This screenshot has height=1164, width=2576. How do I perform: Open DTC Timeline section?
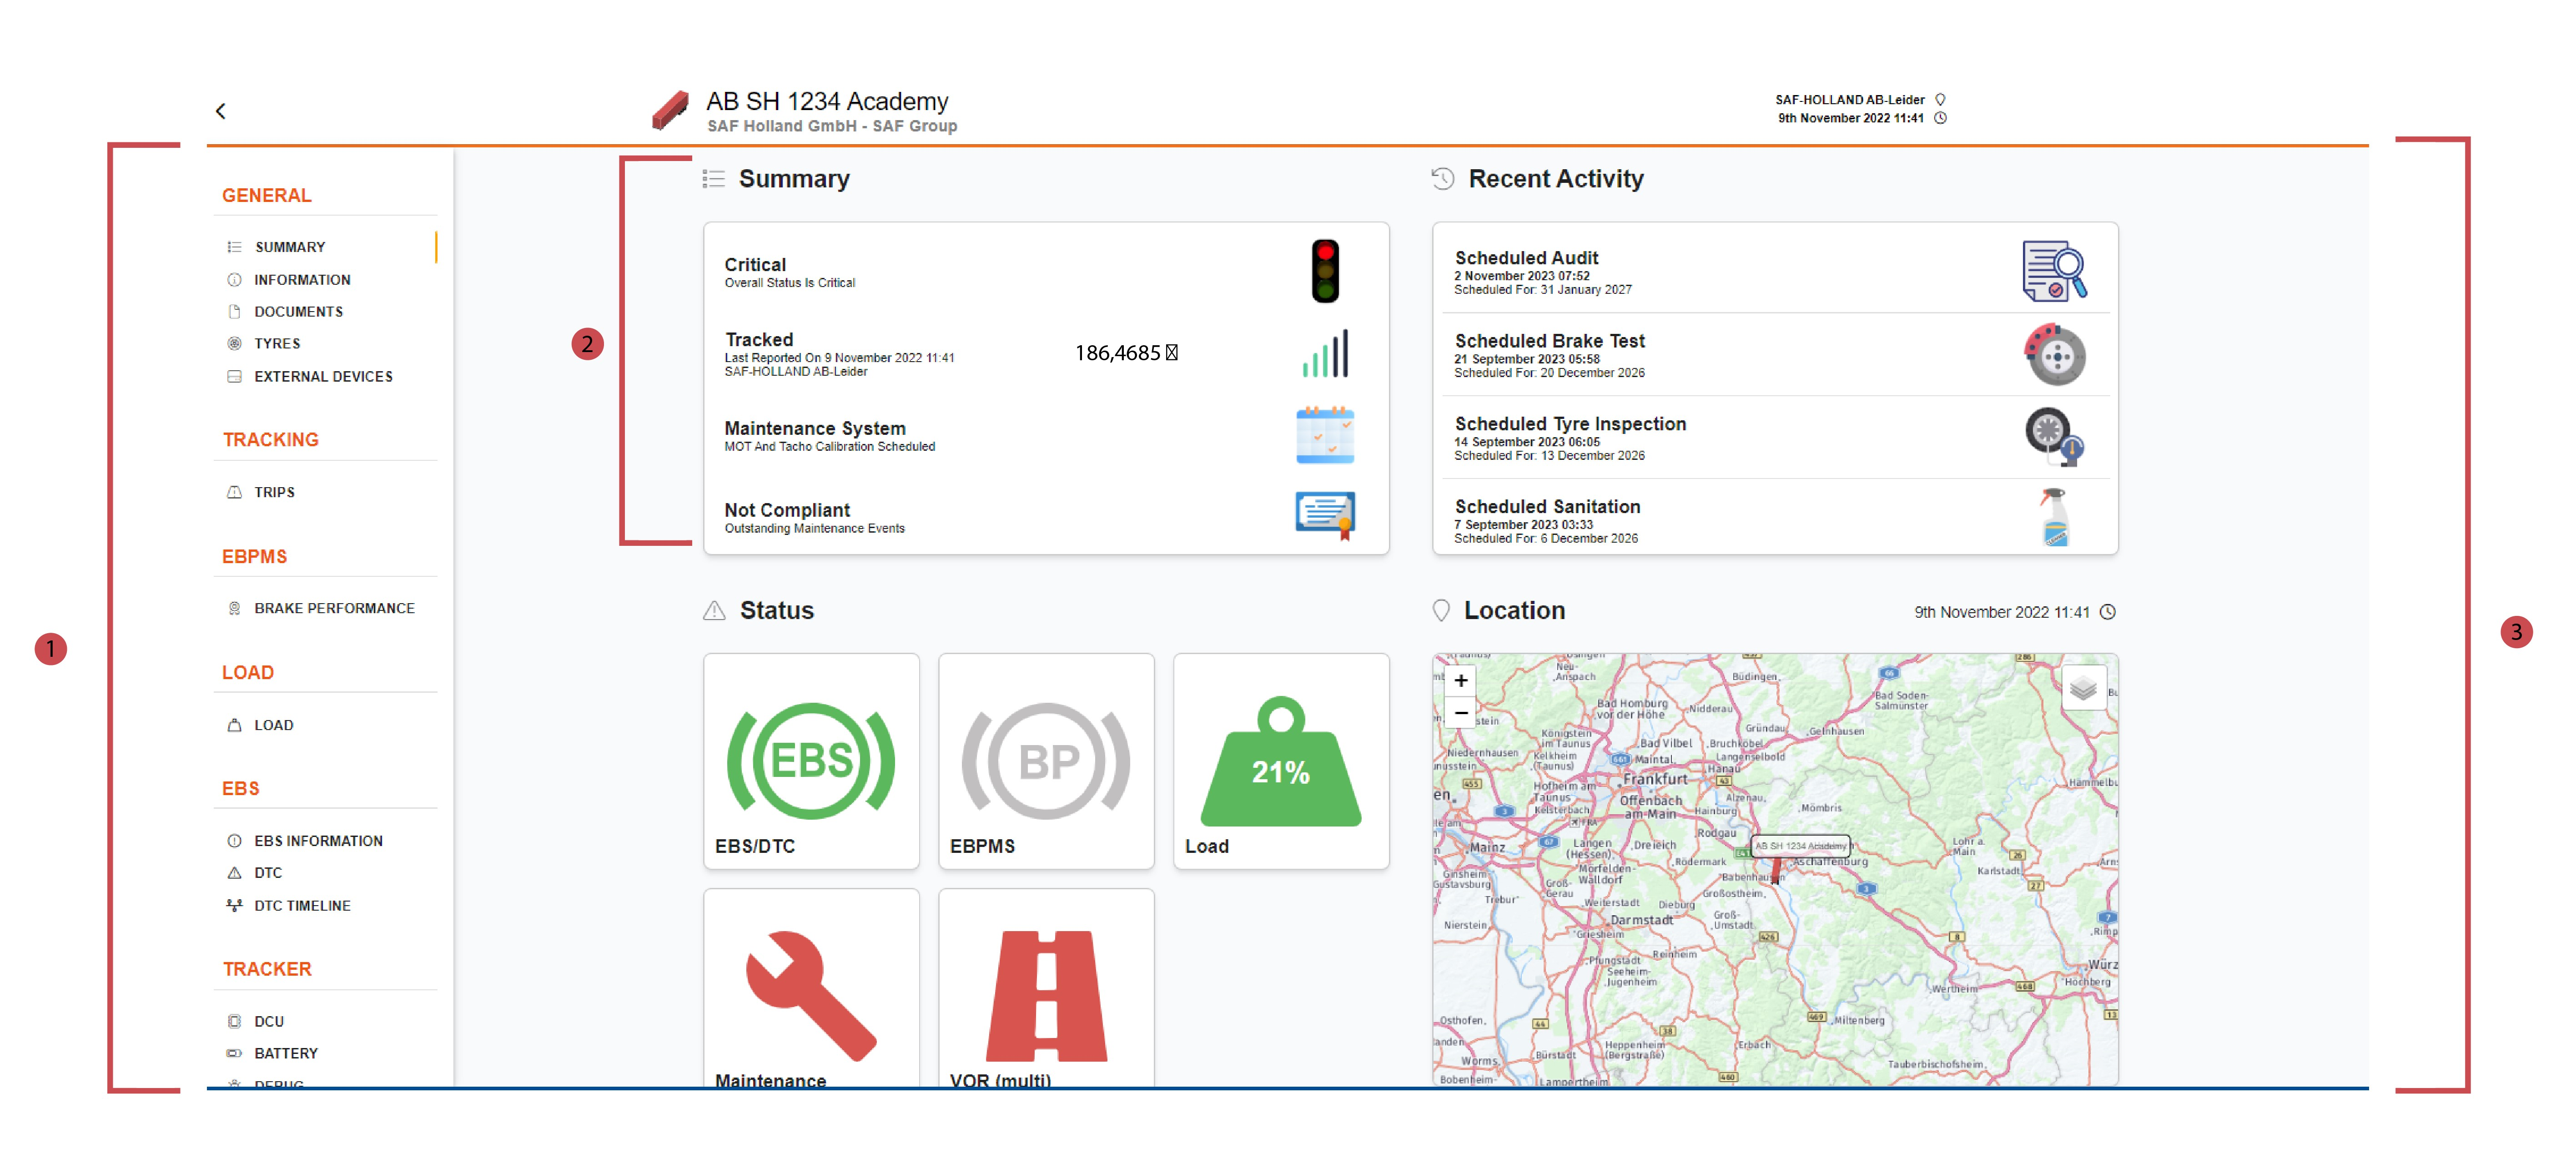pos(302,906)
